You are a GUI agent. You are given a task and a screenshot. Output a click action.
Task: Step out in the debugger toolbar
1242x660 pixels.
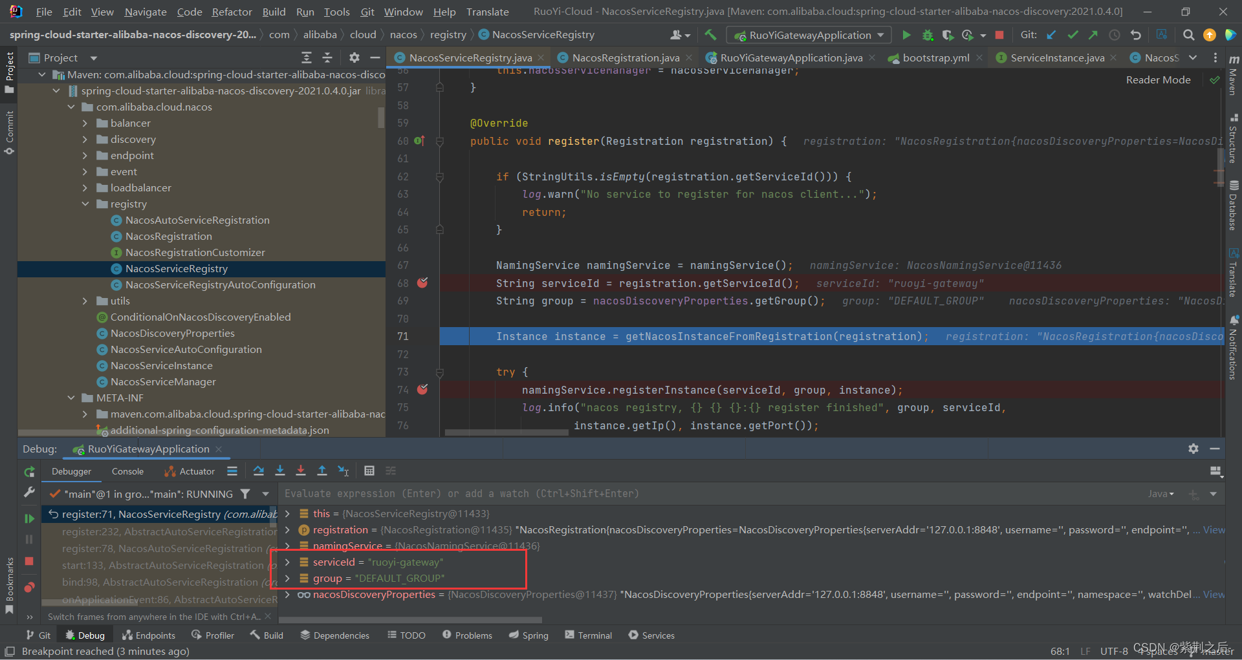[x=322, y=471]
